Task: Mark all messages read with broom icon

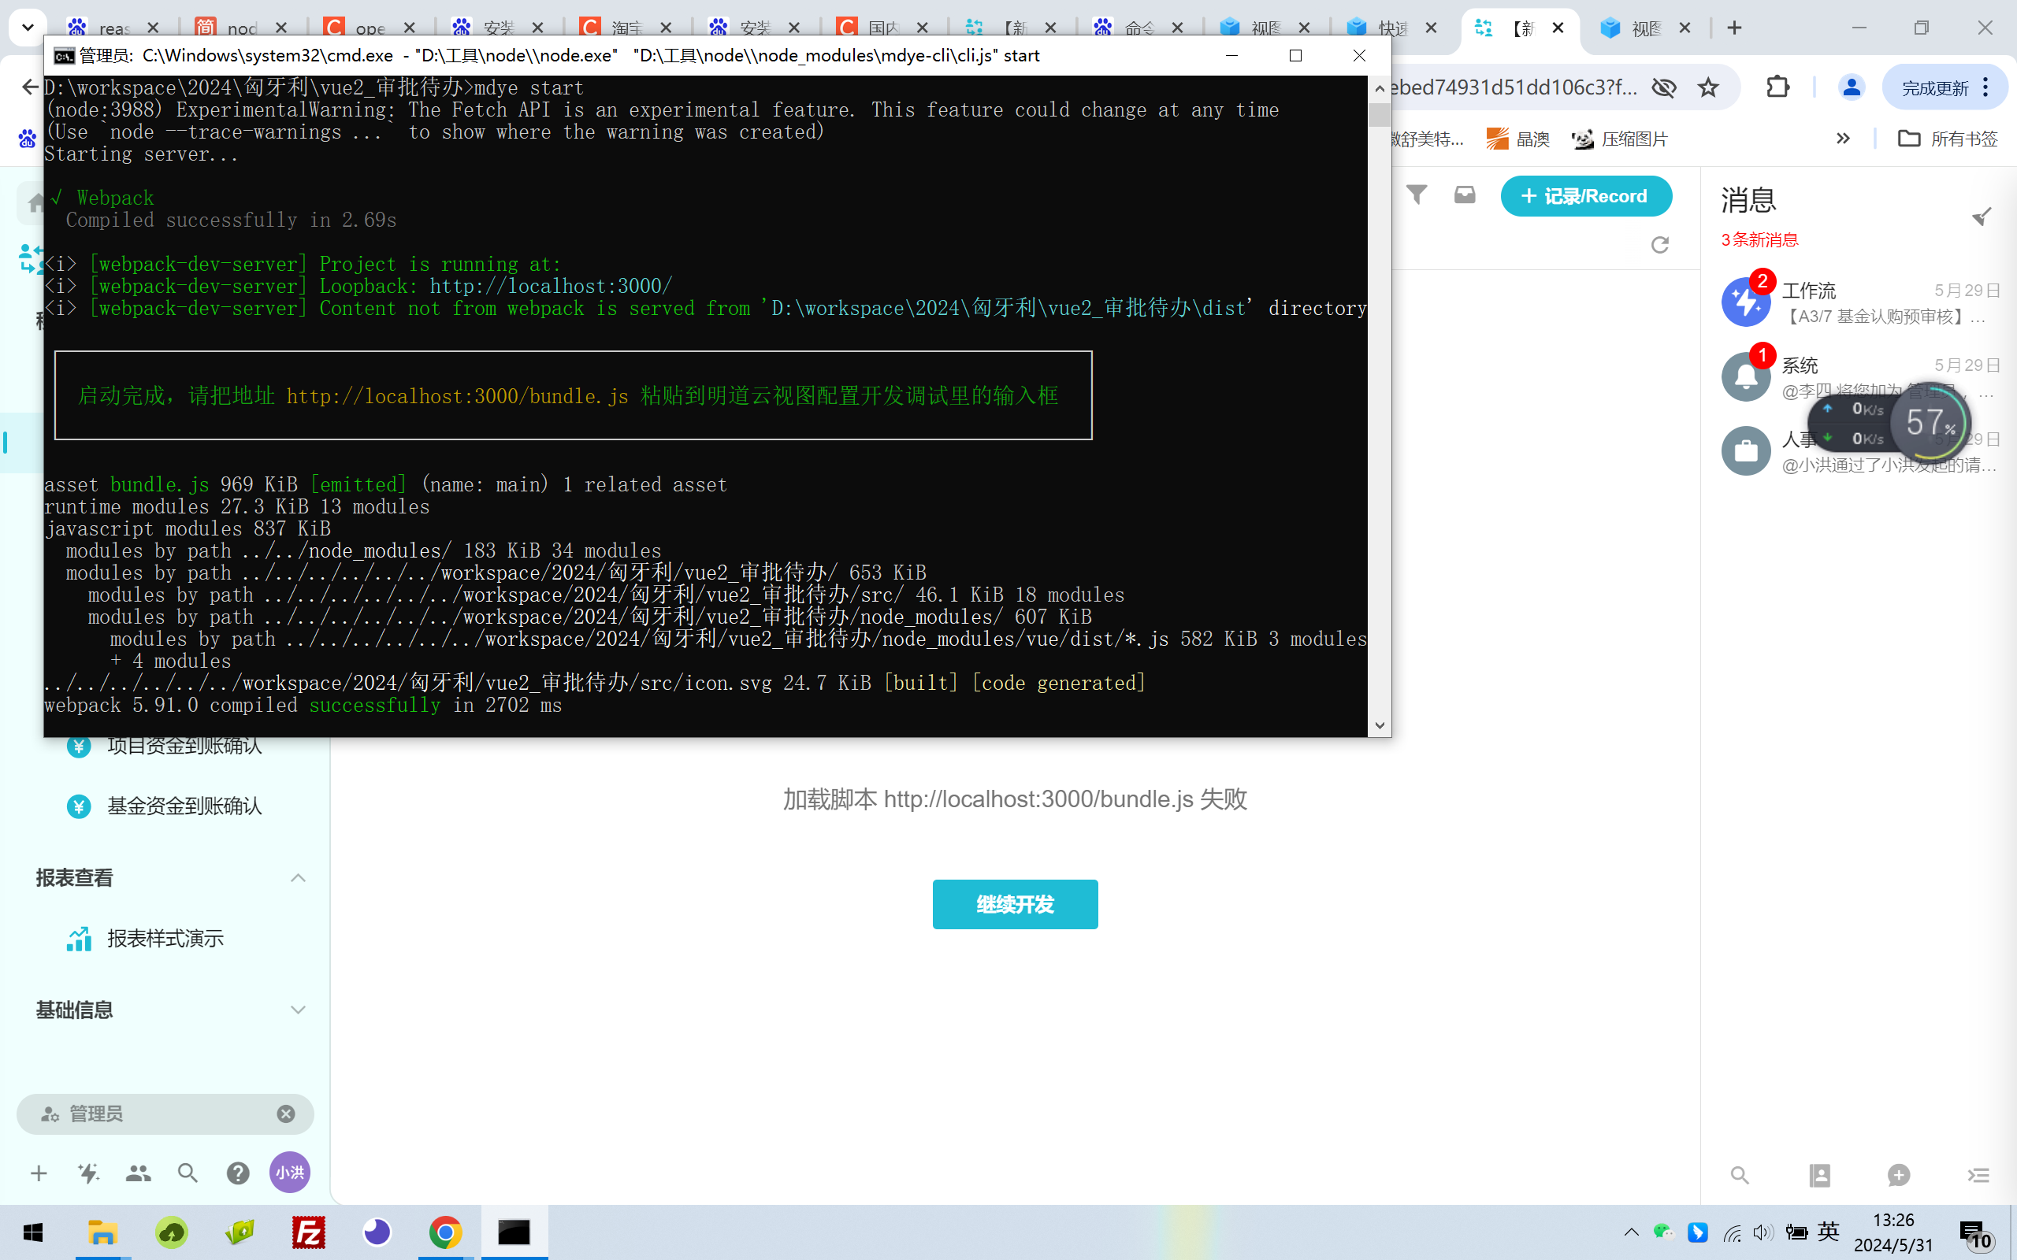Action: click(1982, 217)
